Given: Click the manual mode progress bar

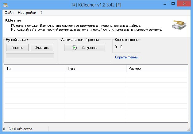Looking at the screenshot, I should coord(30,56).
